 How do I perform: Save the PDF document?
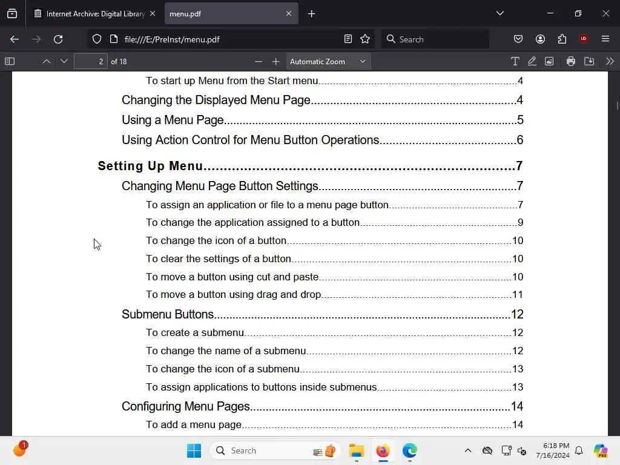coord(589,61)
